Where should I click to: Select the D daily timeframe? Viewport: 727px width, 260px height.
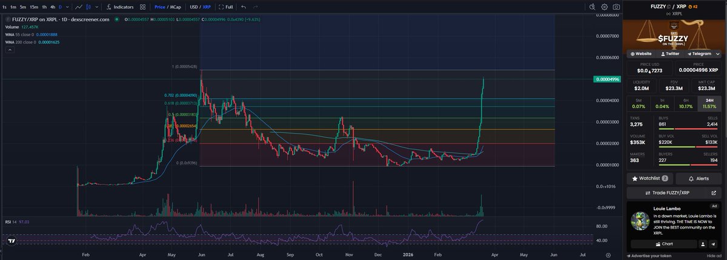61,7
